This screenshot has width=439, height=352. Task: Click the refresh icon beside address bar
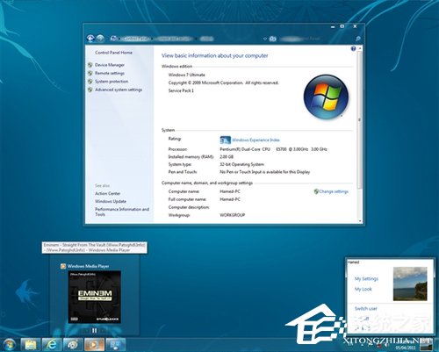coord(272,39)
